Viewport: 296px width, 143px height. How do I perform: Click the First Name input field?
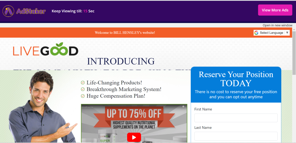pyautogui.click(x=236, y=118)
